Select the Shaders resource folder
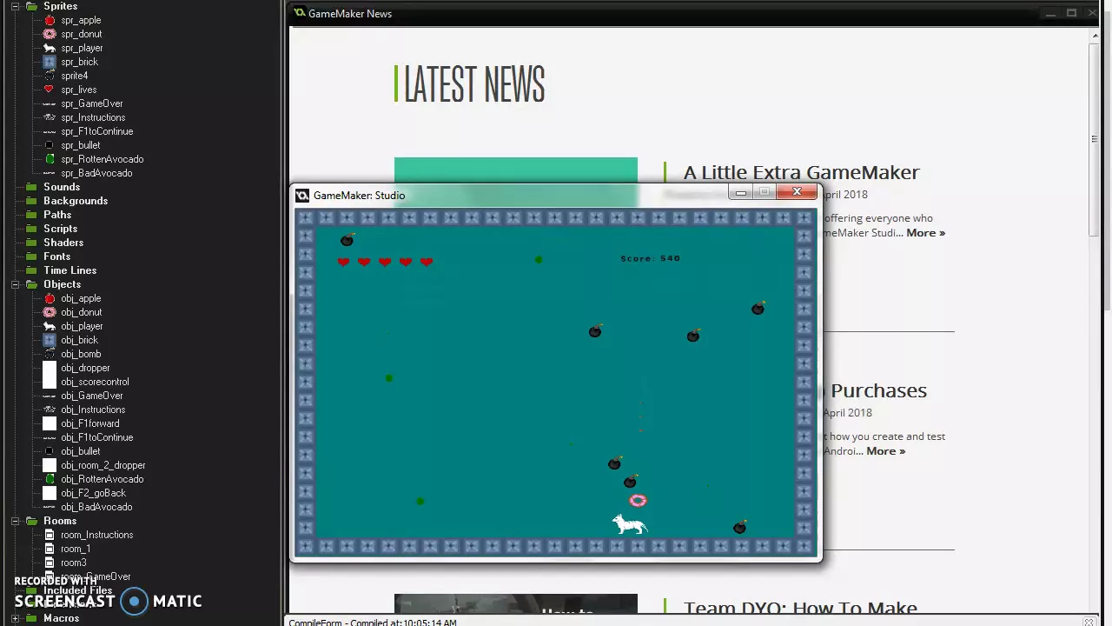The height and width of the screenshot is (626, 1112). point(63,243)
